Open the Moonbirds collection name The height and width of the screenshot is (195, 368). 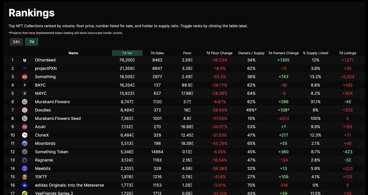coord(45,144)
